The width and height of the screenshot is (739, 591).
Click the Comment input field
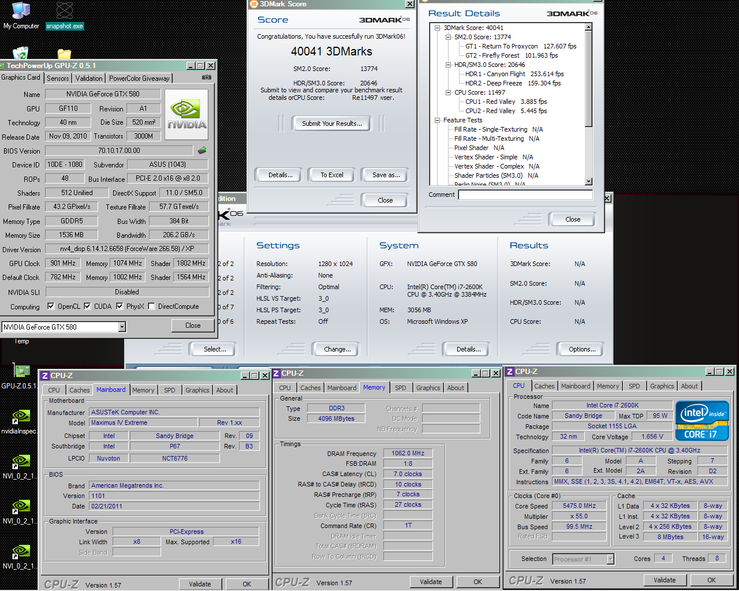[525, 194]
